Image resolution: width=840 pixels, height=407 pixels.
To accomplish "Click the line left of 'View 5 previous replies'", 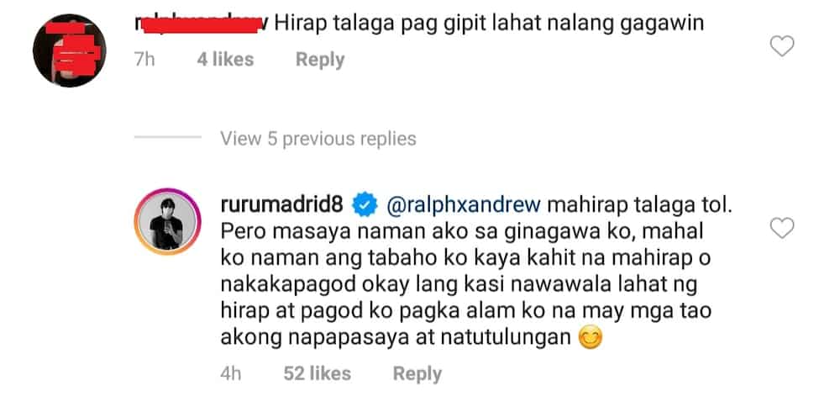I will coord(168,138).
